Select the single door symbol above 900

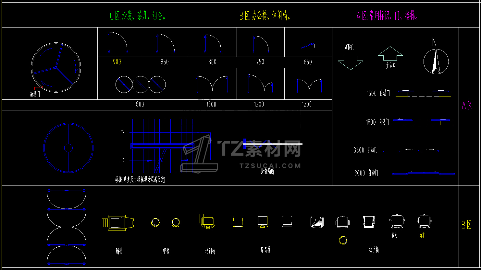(x=118, y=42)
